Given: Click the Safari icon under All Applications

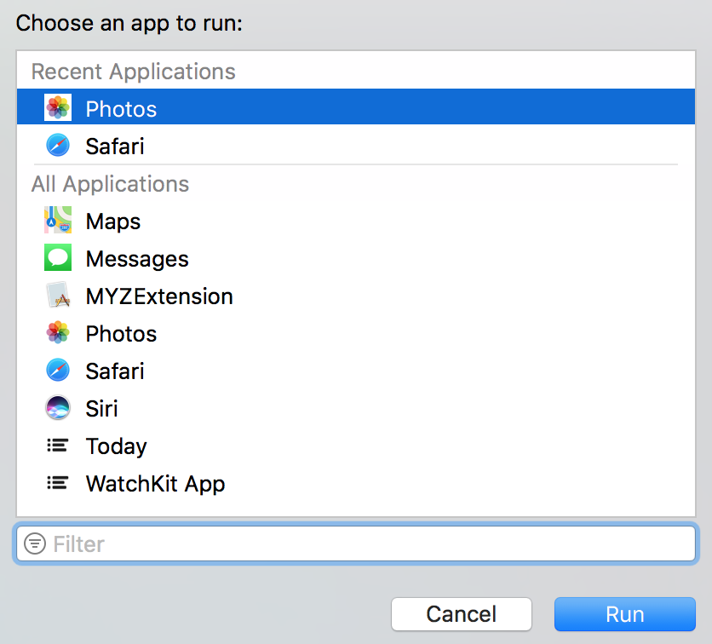Looking at the screenshot, I should coord(58,371).
